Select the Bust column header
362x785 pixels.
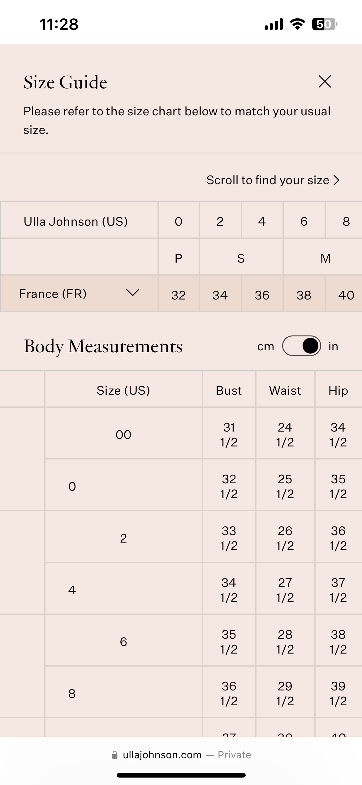(229, 390)
